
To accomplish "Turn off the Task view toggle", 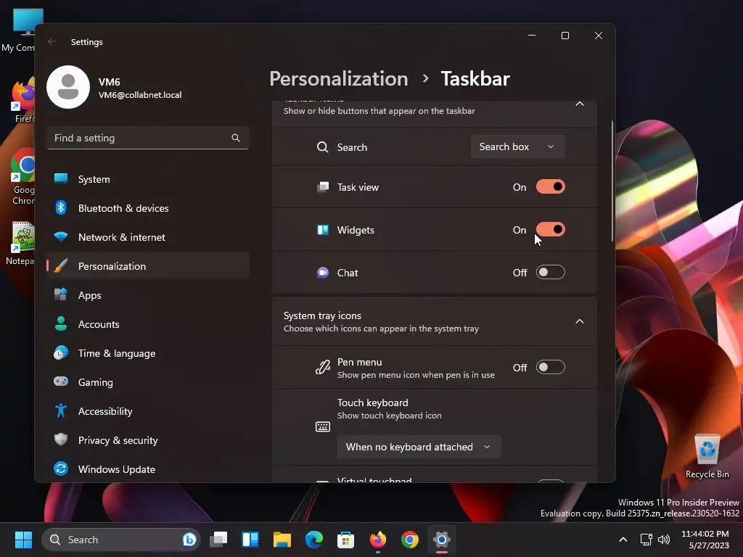I will [550, 186].
